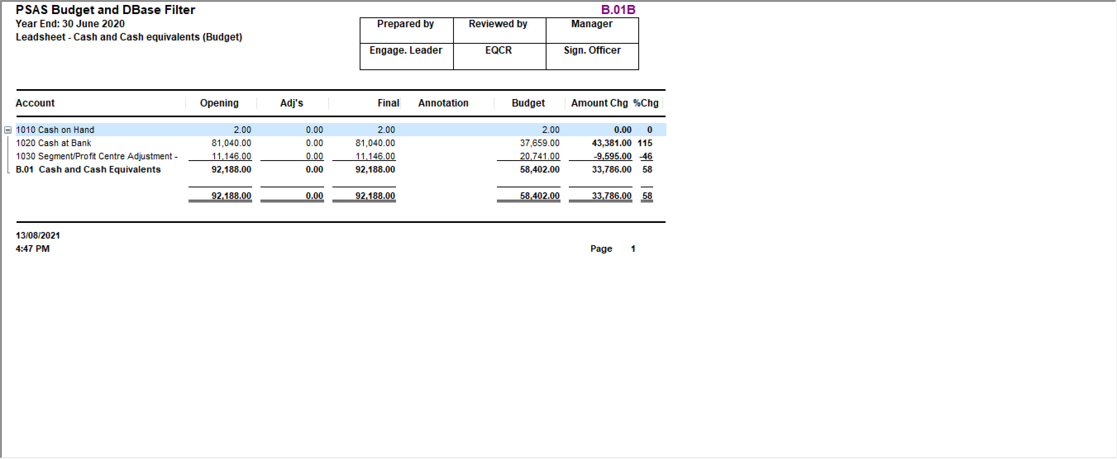Click the Account column header
The image size is (1117, 459).
[35, 103]
